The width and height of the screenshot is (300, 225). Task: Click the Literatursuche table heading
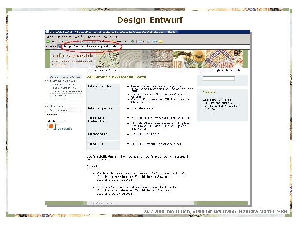pos(100,86)
